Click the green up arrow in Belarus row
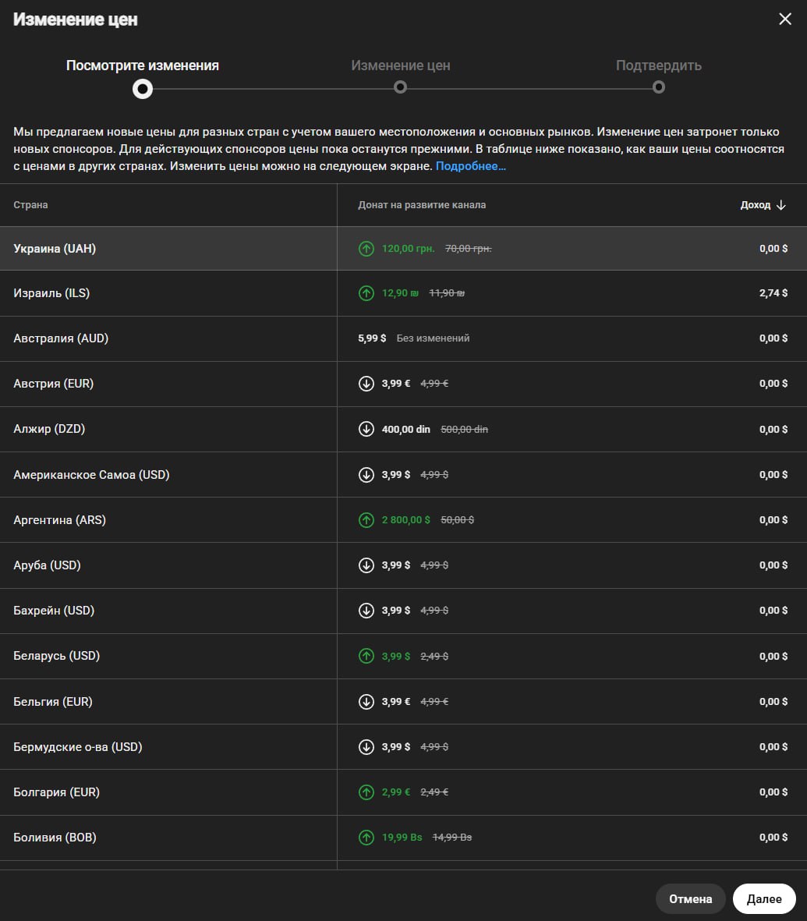 click(366, 656)
